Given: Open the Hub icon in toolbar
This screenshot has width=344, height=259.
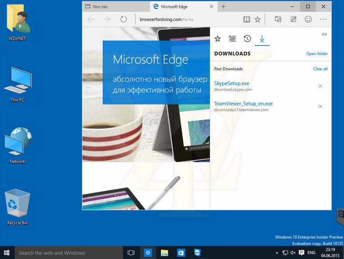Looking at the screenshot, I should tap(278, 19).
